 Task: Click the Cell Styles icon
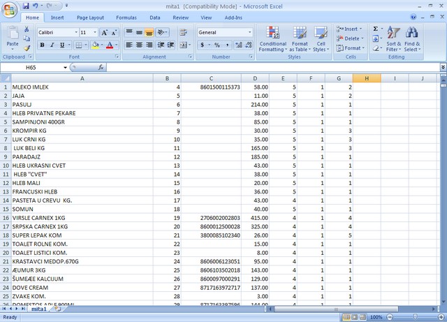[x=321, y=39]
